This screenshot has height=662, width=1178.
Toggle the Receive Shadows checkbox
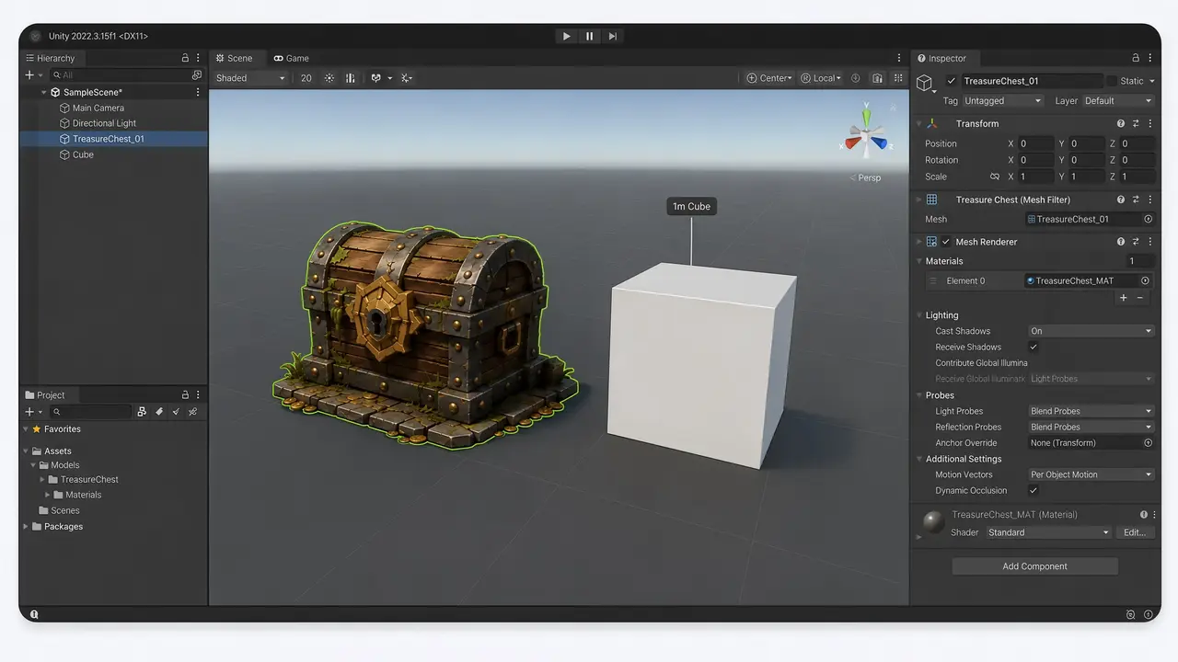(1034, 347)
